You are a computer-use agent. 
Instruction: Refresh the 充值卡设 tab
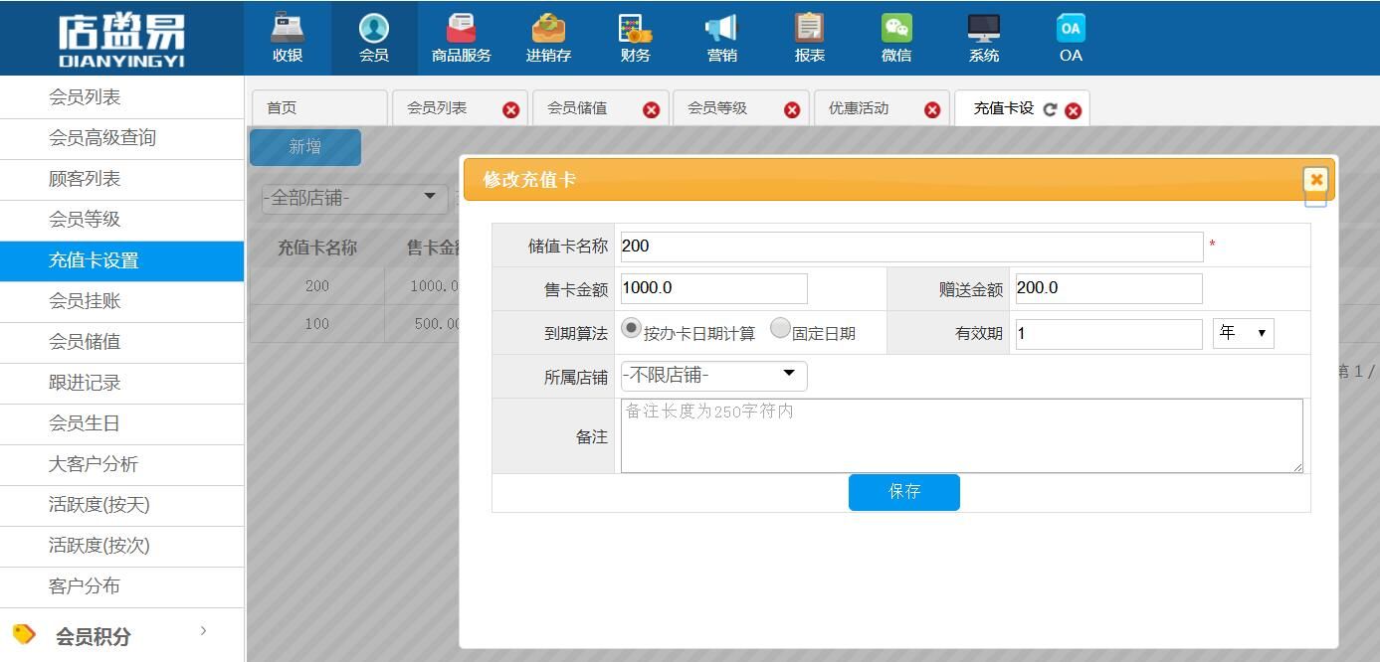click(1050, 109)
